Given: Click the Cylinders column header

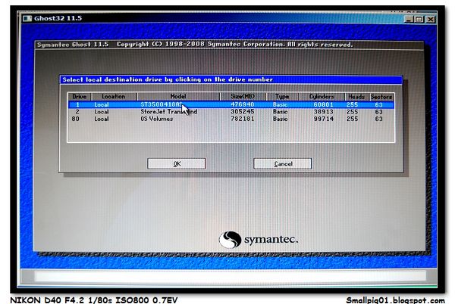Looking at the screenshot, I should point(322,96).
